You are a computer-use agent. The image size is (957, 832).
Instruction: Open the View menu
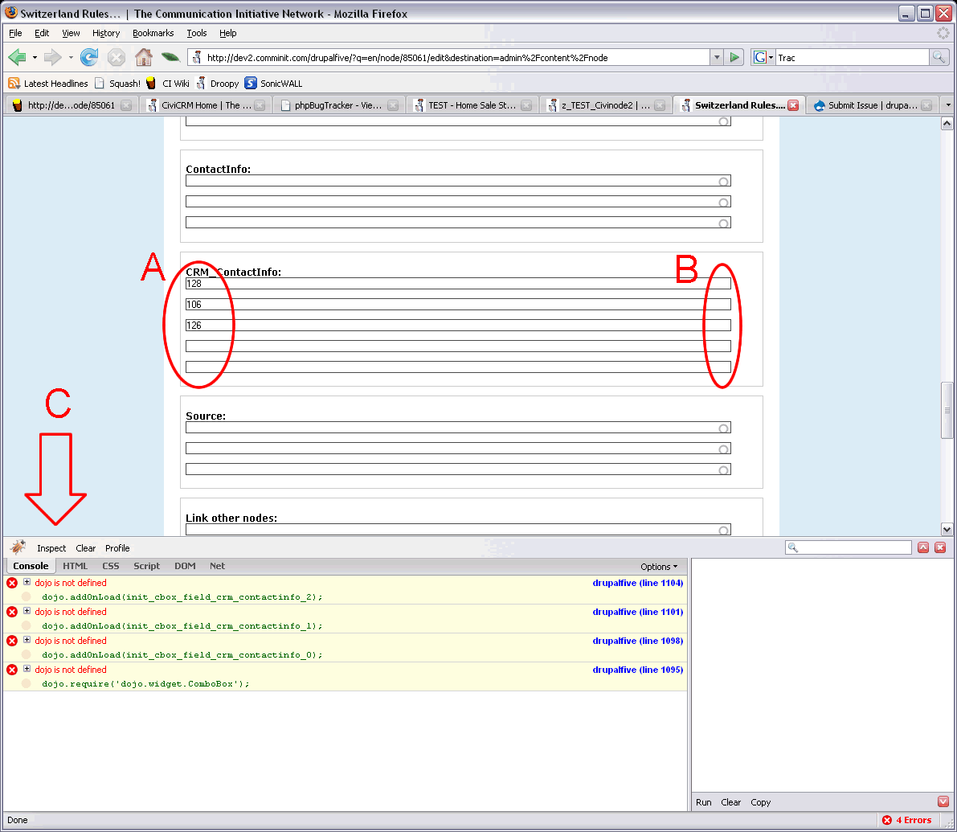[x=71, y=33]
